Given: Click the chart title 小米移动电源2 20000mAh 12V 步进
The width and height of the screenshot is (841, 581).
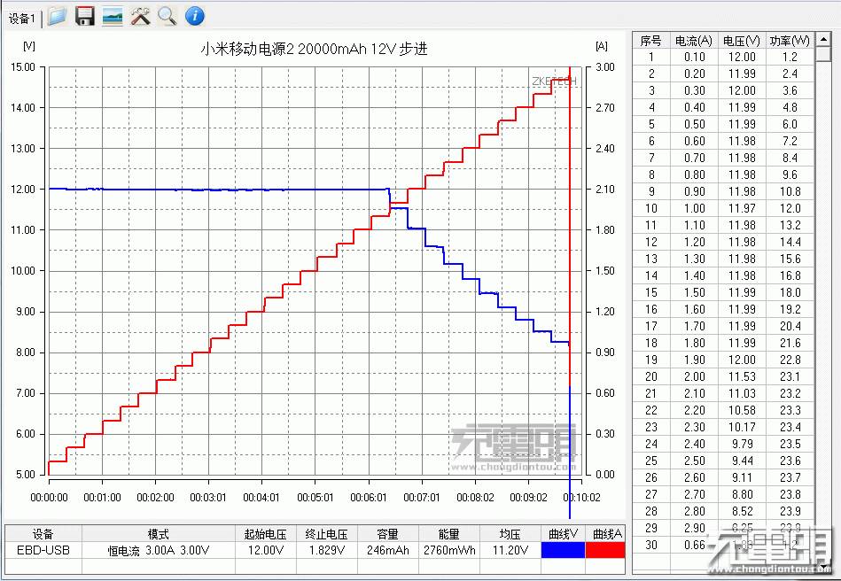Looking at the screenshot, I should pos(315,49).
